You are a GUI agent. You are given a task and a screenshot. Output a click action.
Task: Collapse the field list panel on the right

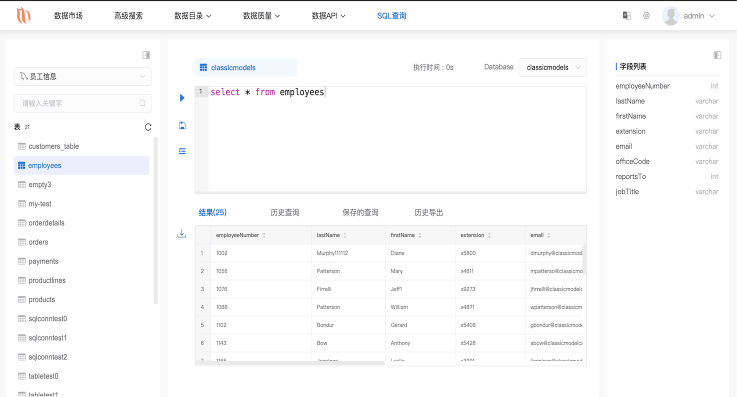[x=717, y=55]
